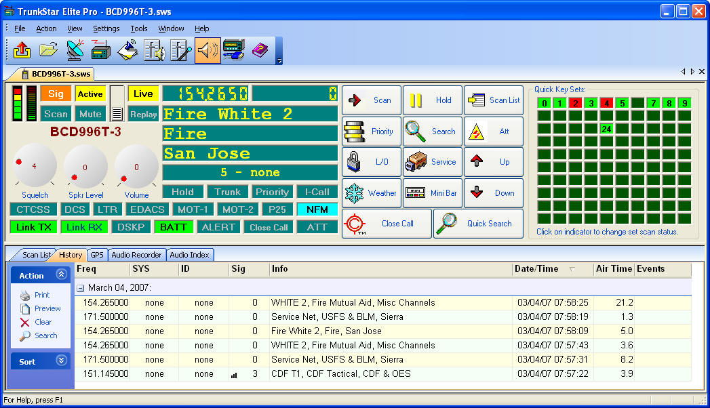Click the Close Call target button
710x408 pixels.
387,224
